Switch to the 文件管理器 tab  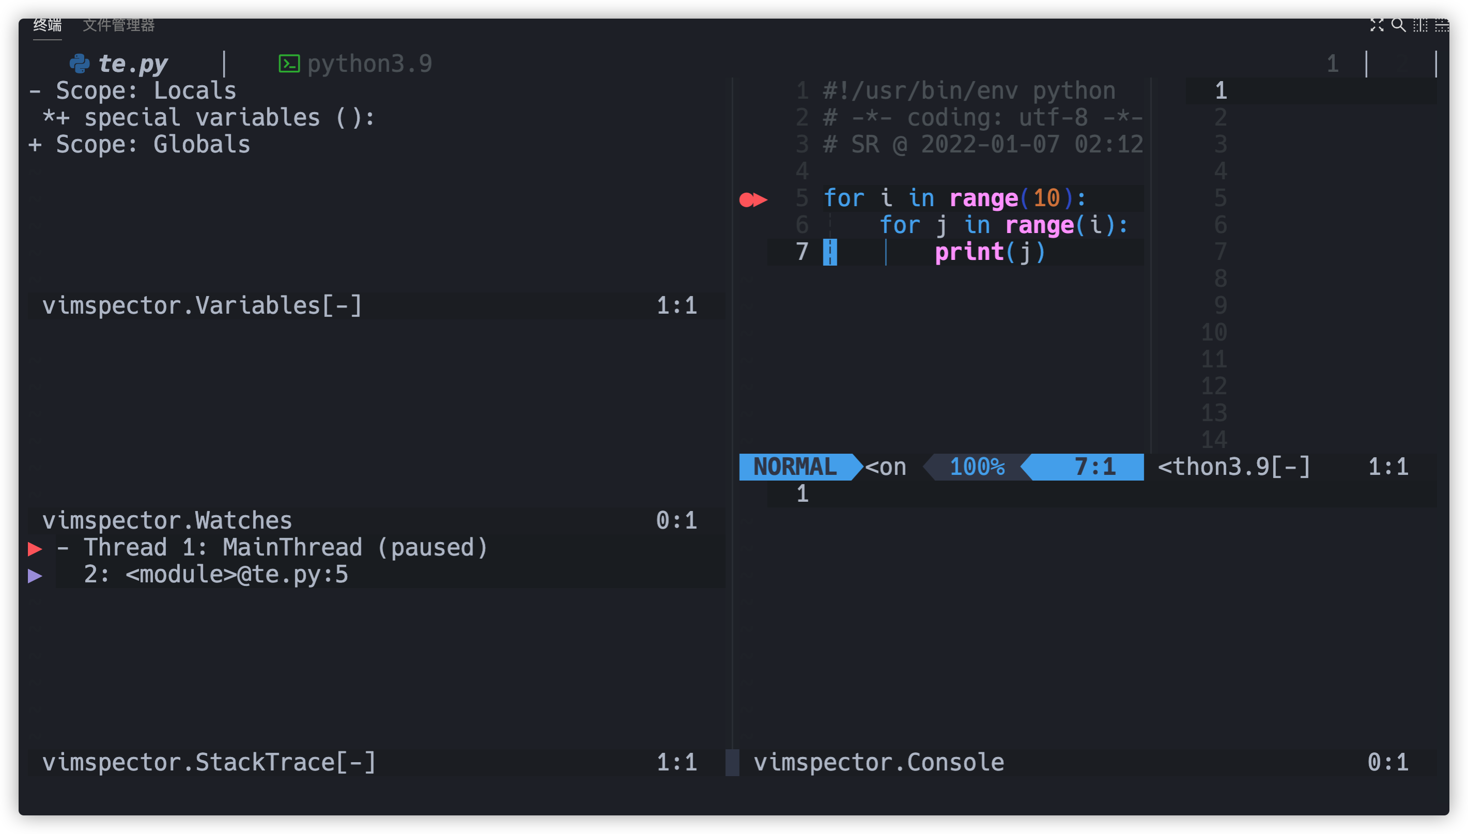(118, 25)
